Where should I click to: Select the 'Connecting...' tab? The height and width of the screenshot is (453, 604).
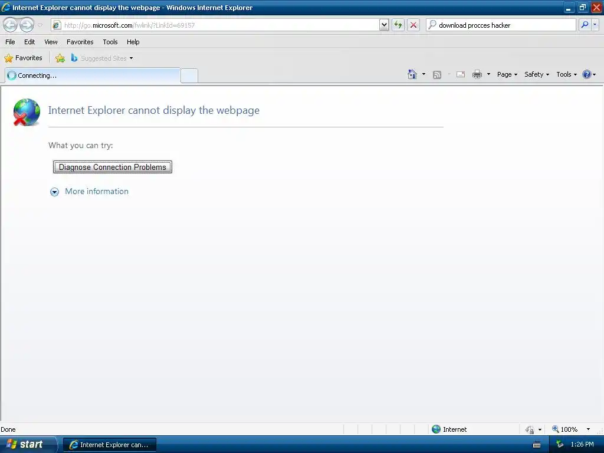tap(93, 75)
